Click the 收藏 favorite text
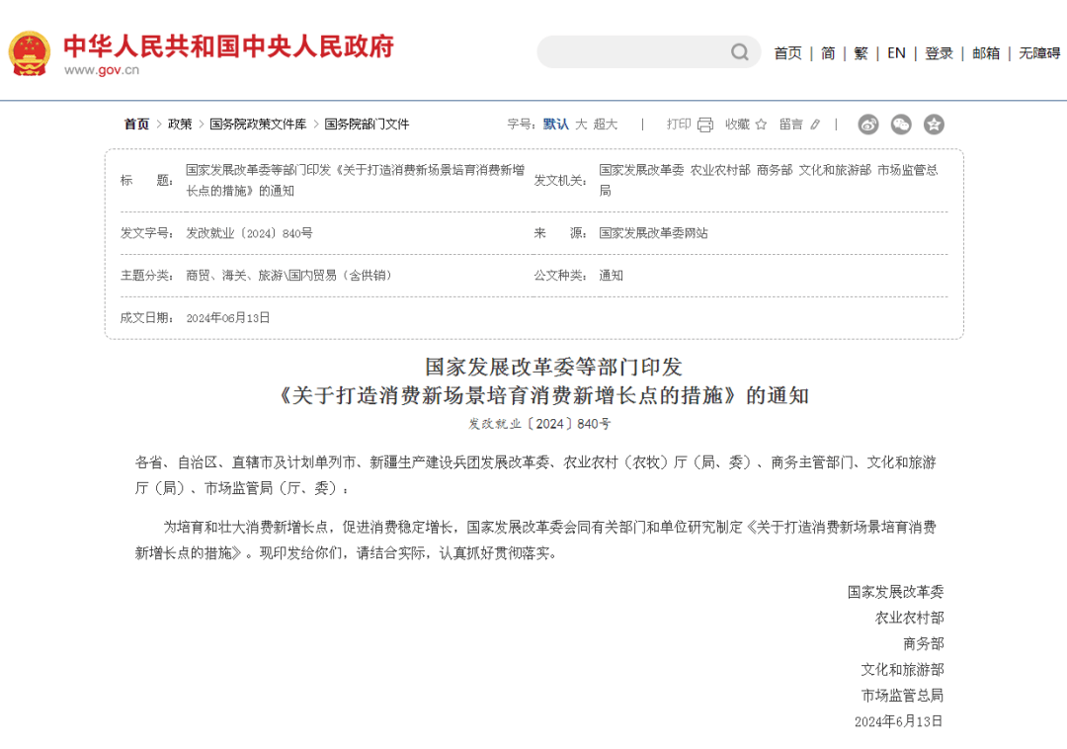1067x749 pixels. coord(737,124)
